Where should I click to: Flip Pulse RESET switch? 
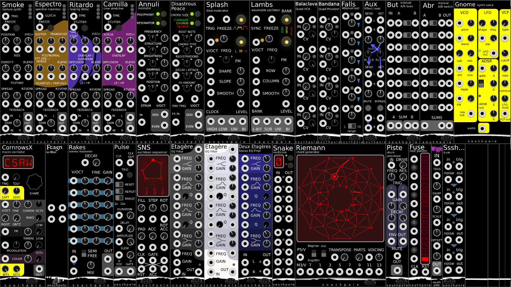point(119,184)
